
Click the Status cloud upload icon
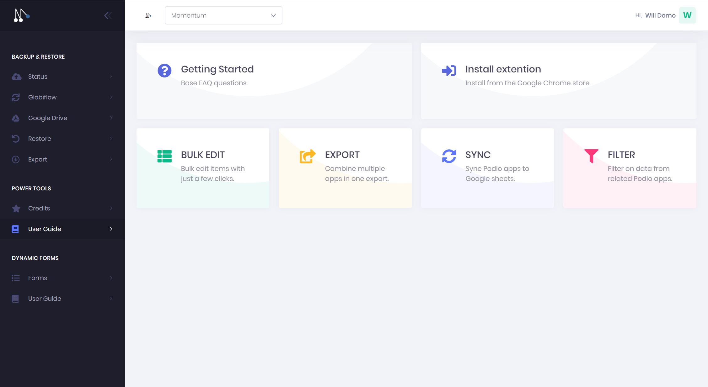pos(16,77)
